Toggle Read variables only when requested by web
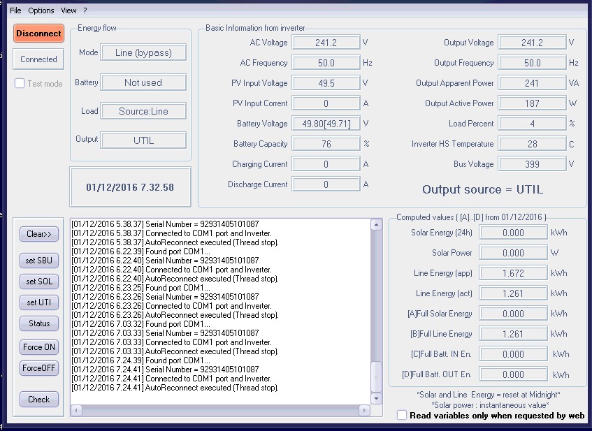This screenshot has width=592, height=431. [402, 415]
